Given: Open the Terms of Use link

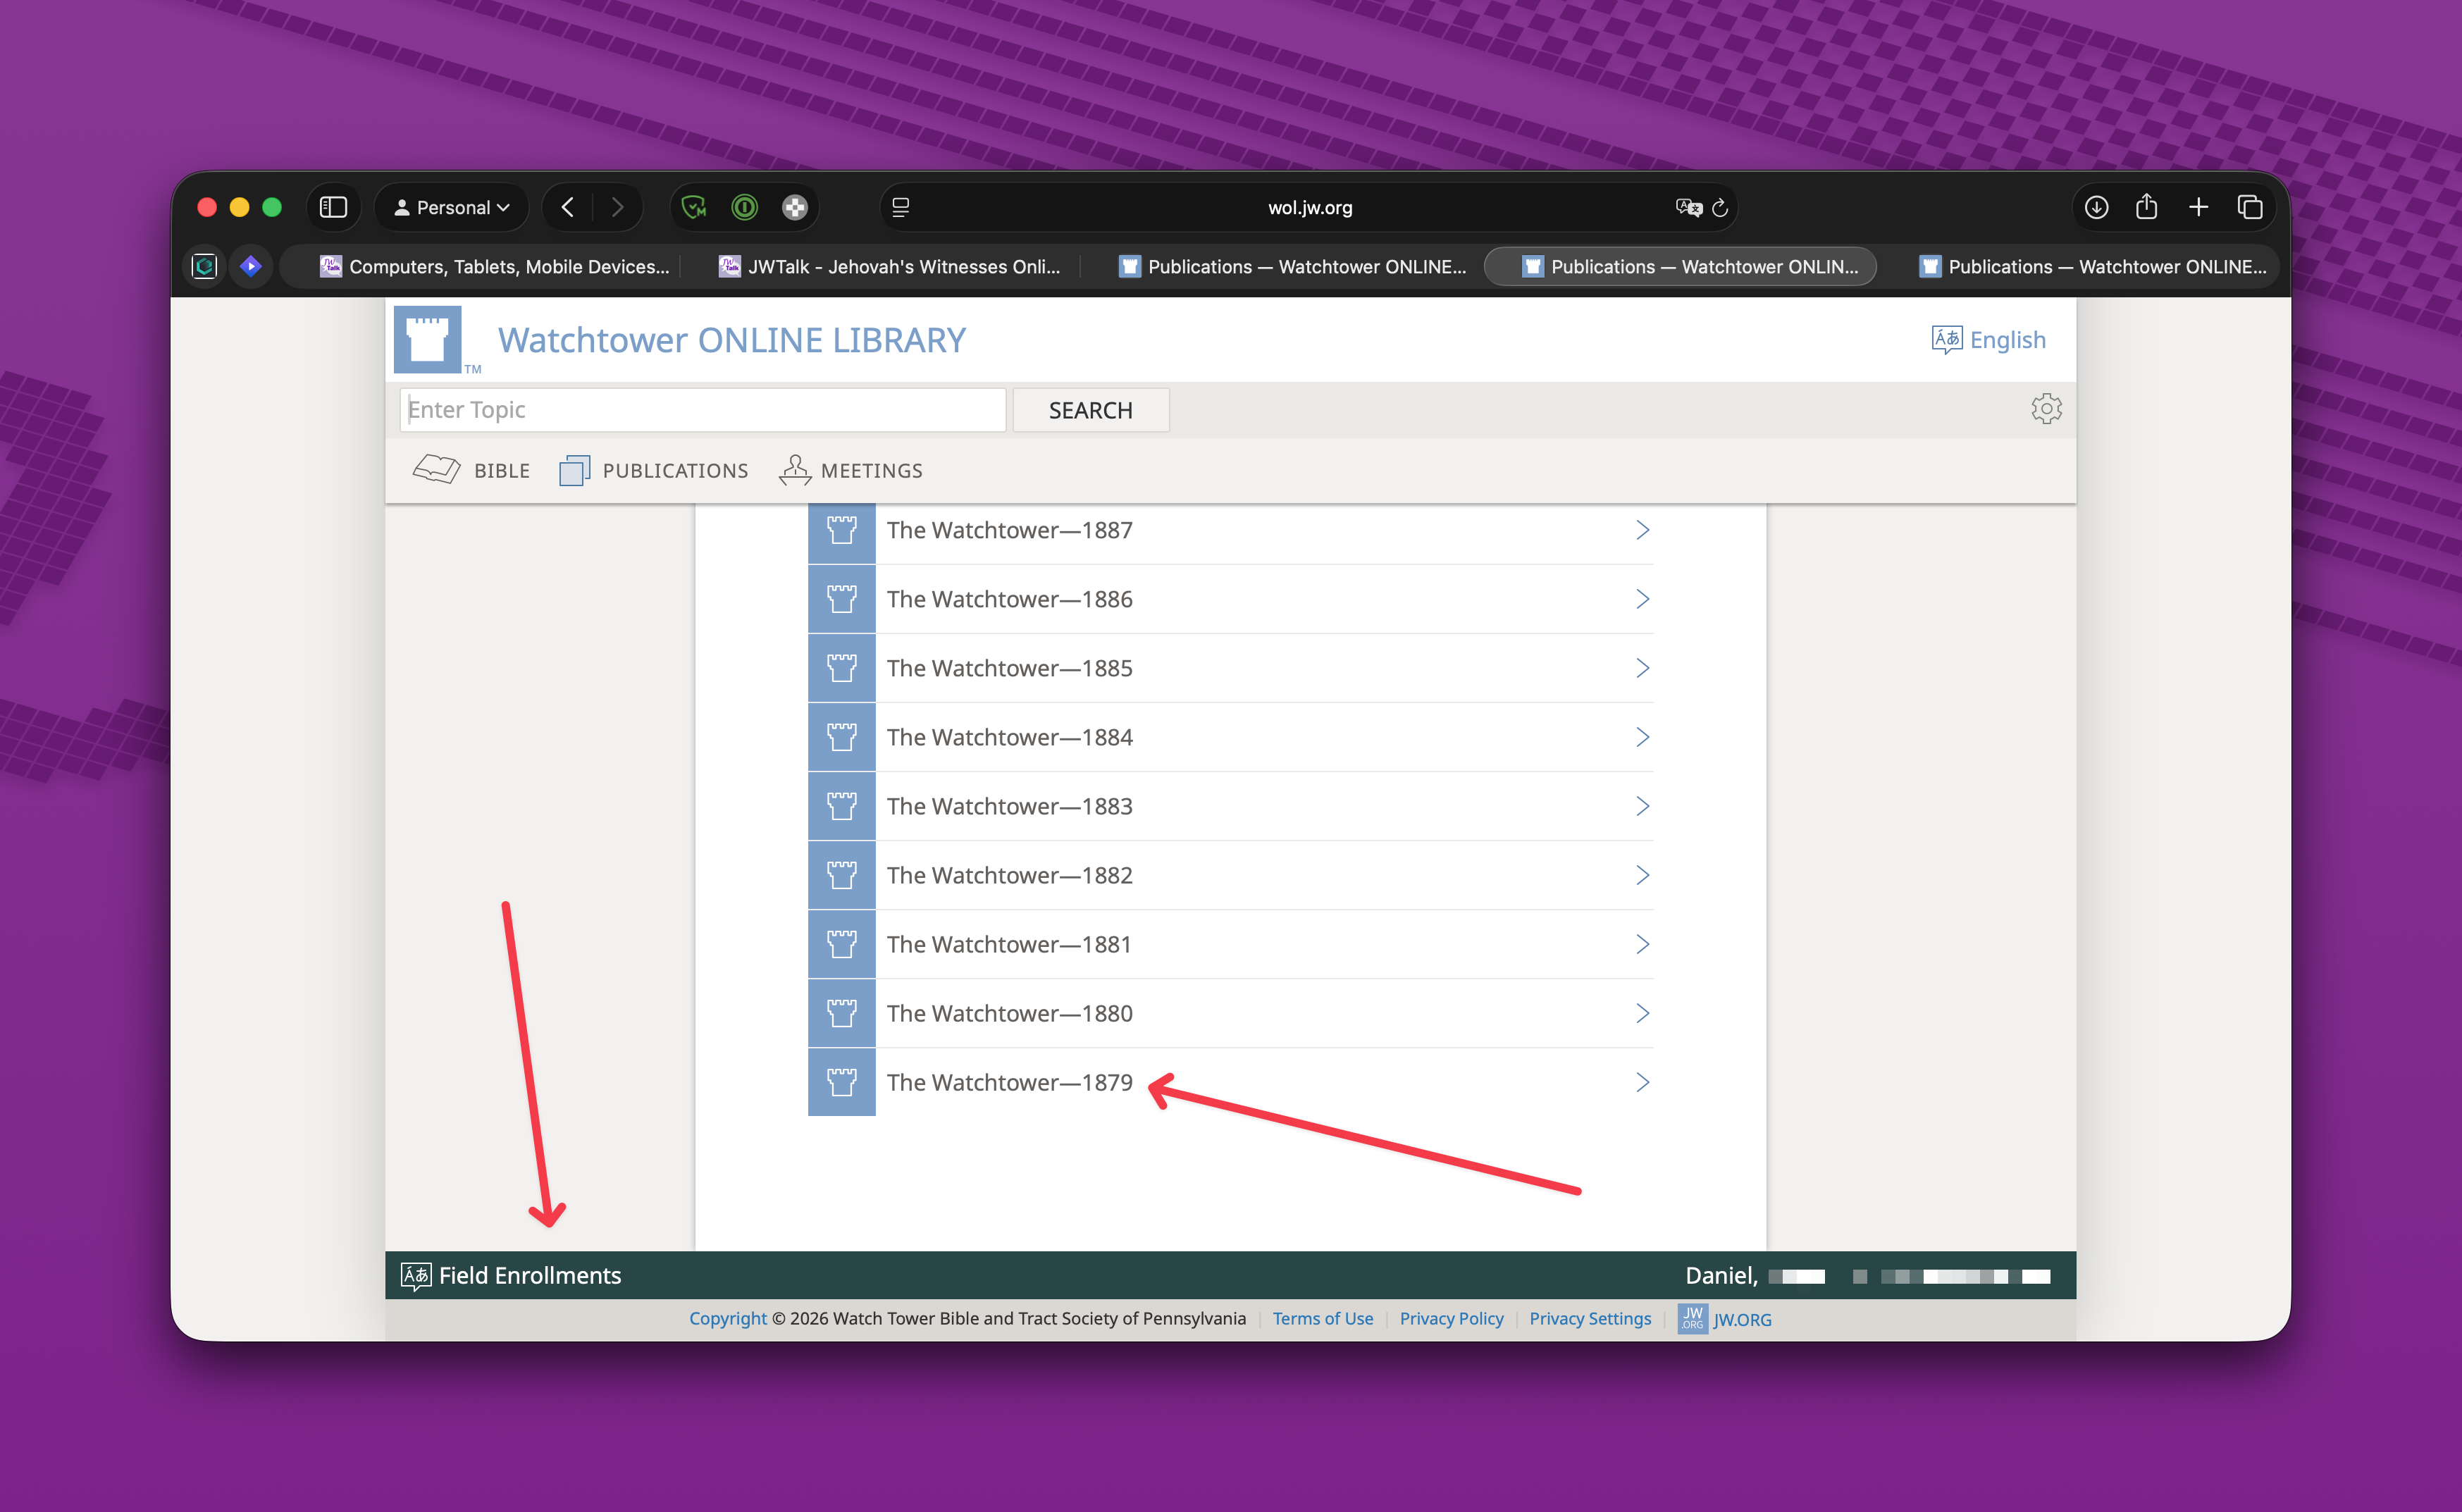Looking at the screenshot, I should point(1322,1318).
